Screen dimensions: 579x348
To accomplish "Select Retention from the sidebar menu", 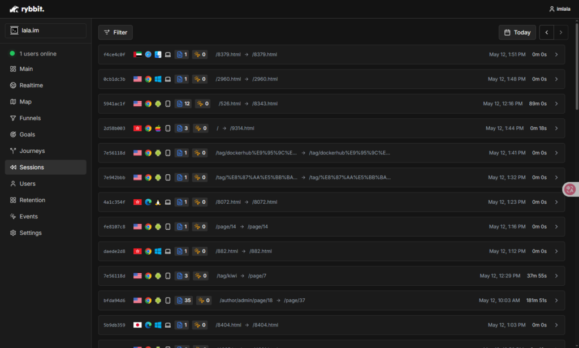I will coord(32,200).
